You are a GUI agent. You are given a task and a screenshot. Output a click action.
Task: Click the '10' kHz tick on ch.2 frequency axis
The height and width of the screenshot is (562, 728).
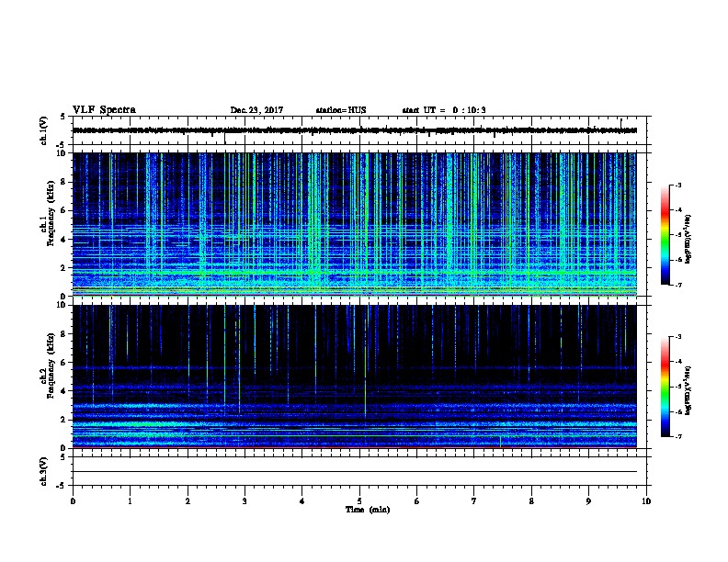(63, 305)
